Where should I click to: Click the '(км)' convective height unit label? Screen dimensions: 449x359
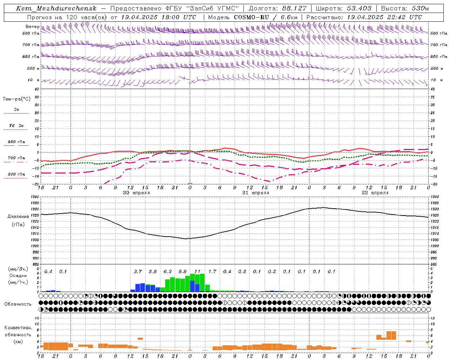(18, 341)
